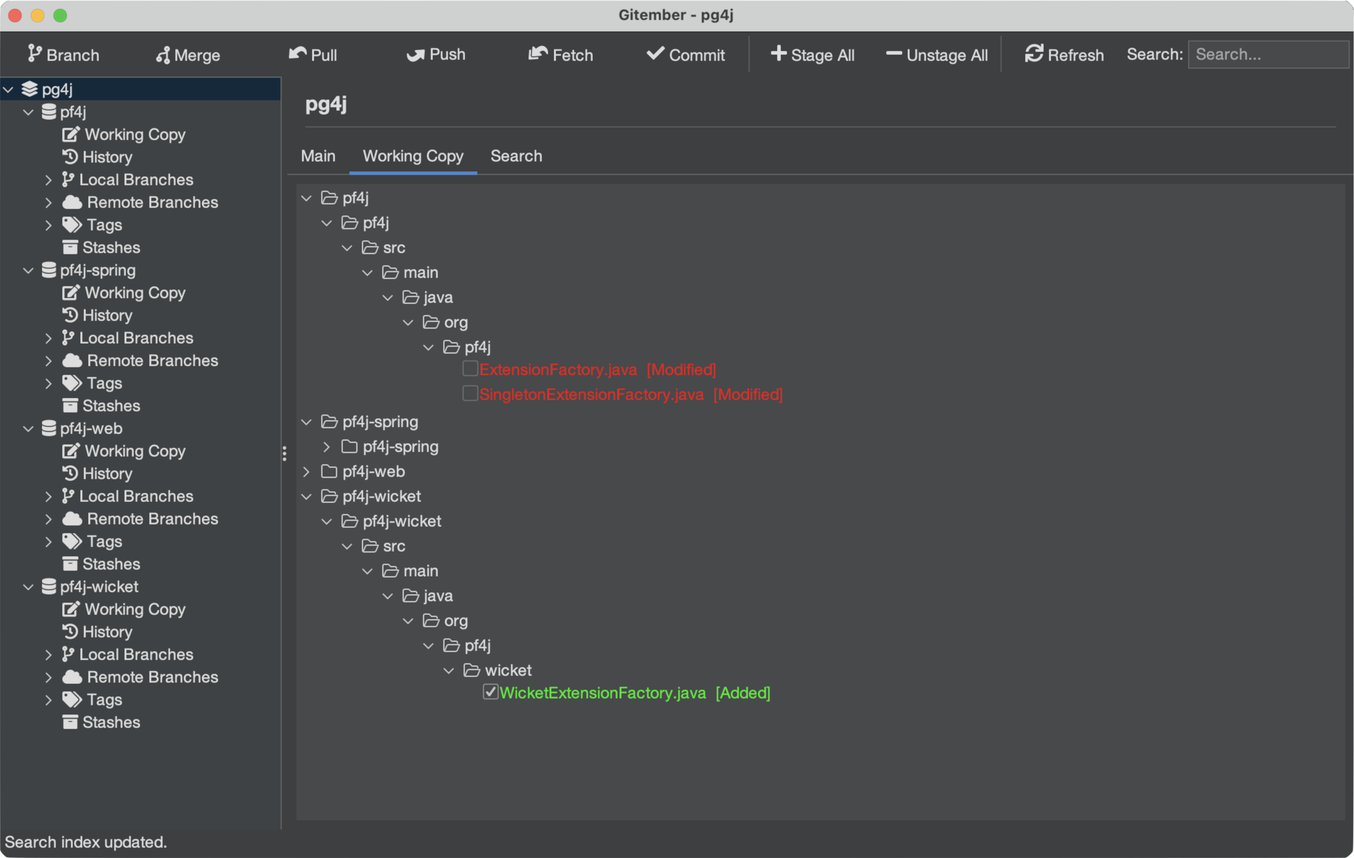Click the toolbar Search input field
Screen dimensions: 1354x858
(1268, 54)
